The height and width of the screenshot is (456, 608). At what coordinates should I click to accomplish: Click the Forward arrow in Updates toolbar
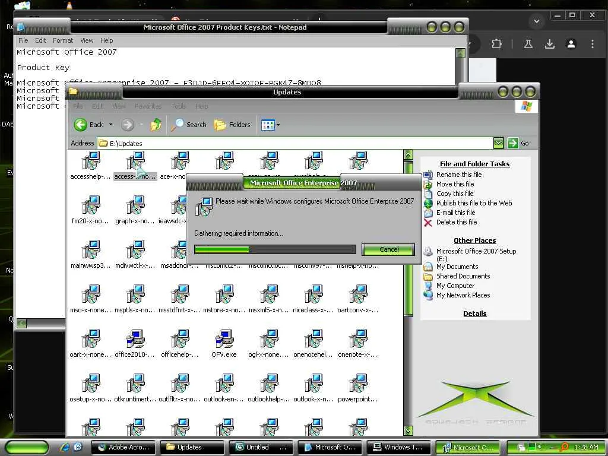127,125
